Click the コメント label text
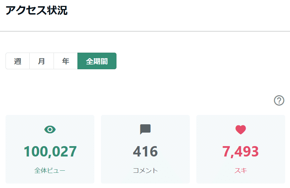The width and height of the screenshot is (290, 188). point(145,170)
